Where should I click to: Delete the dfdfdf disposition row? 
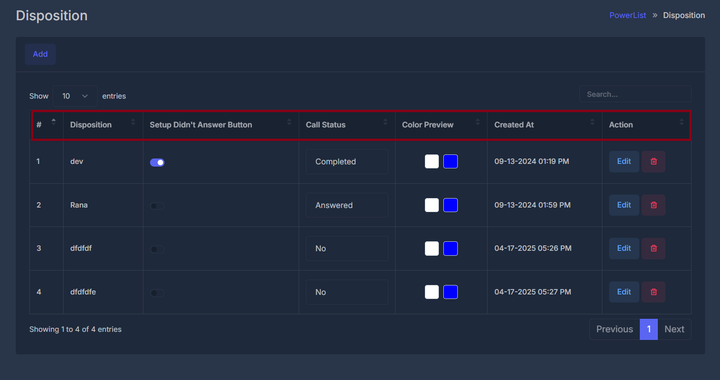[x=653, y=249]
